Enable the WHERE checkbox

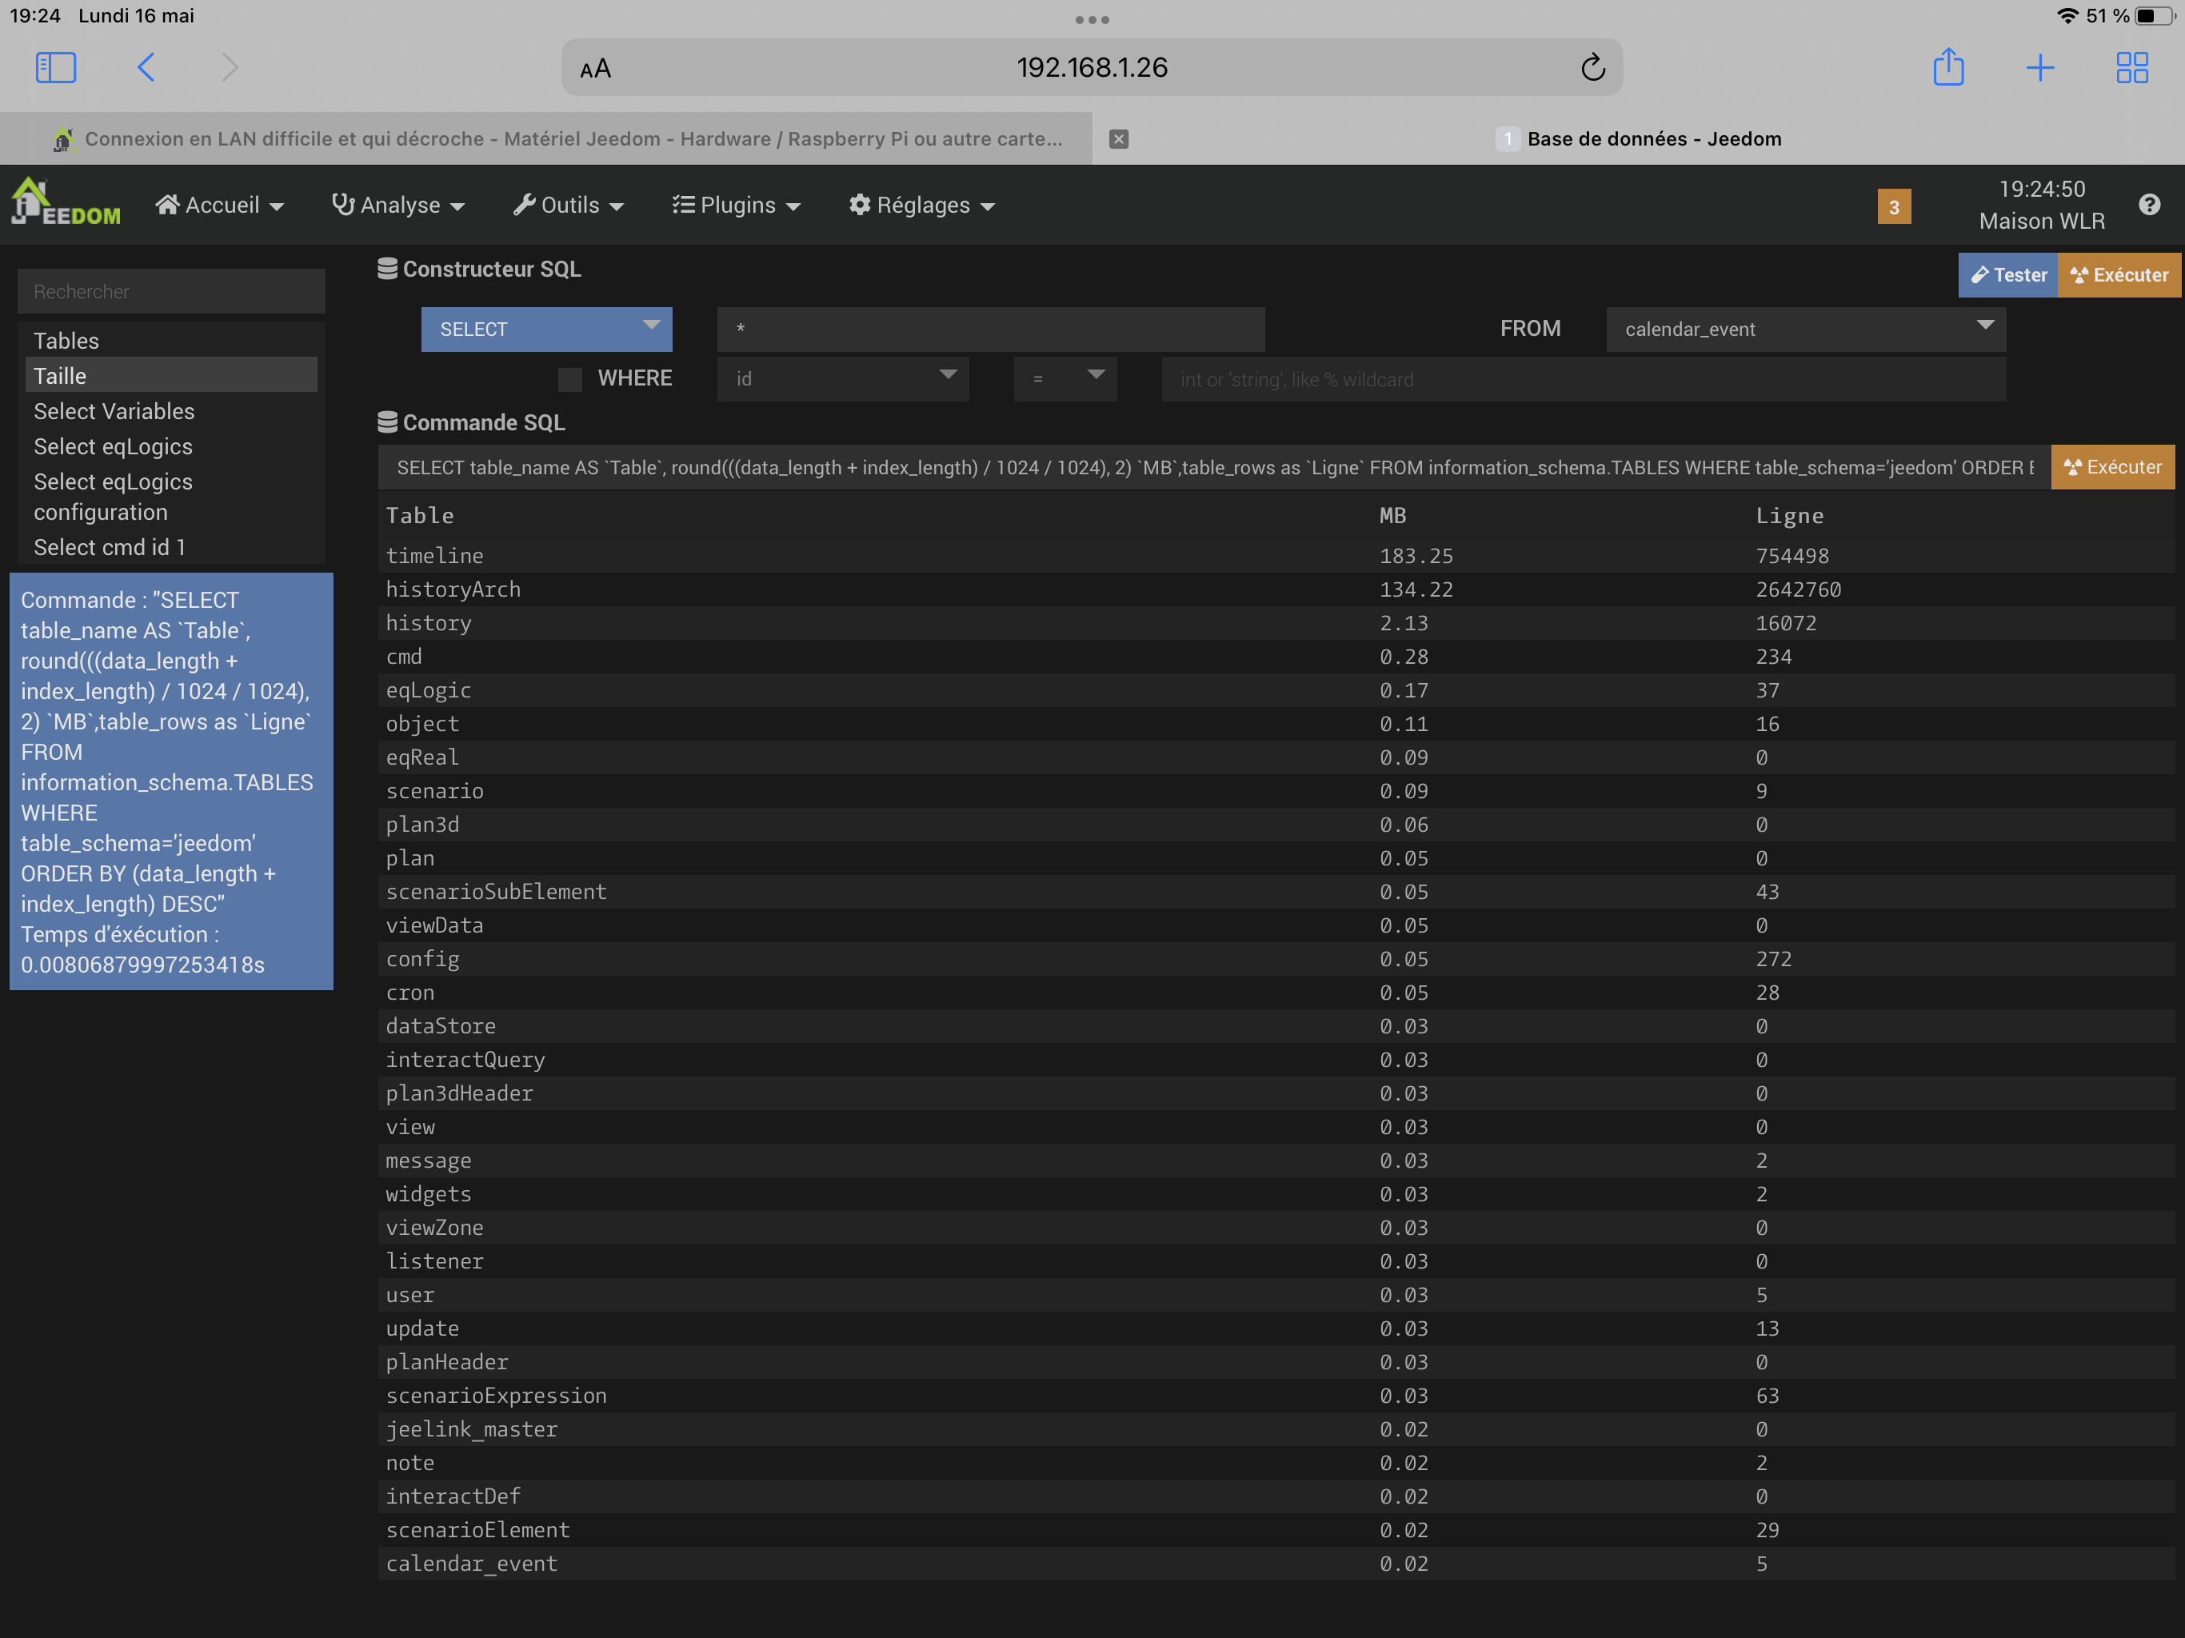coord(570,379)
